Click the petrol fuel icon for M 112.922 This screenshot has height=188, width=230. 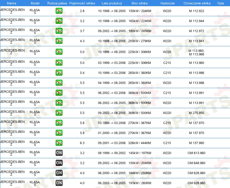[x=59, y=11]
